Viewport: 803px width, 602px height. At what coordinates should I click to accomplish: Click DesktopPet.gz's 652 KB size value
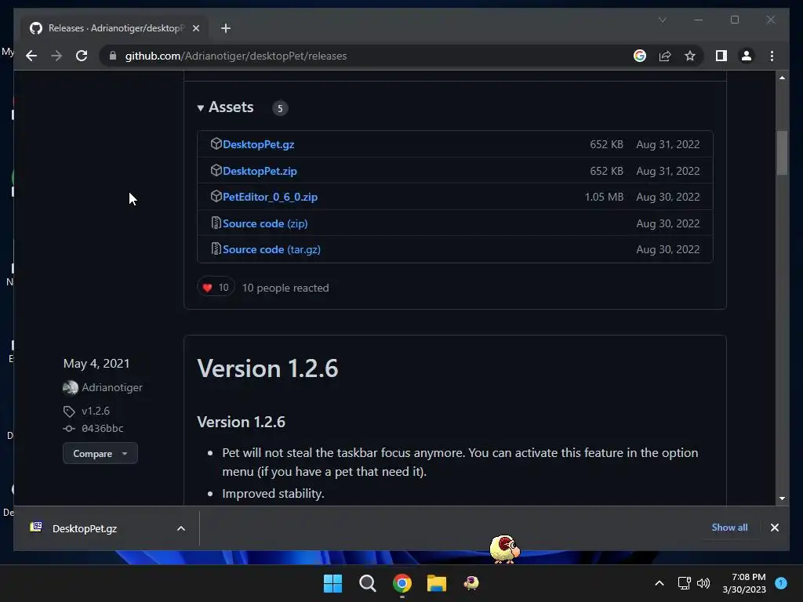tap(606, 144)
